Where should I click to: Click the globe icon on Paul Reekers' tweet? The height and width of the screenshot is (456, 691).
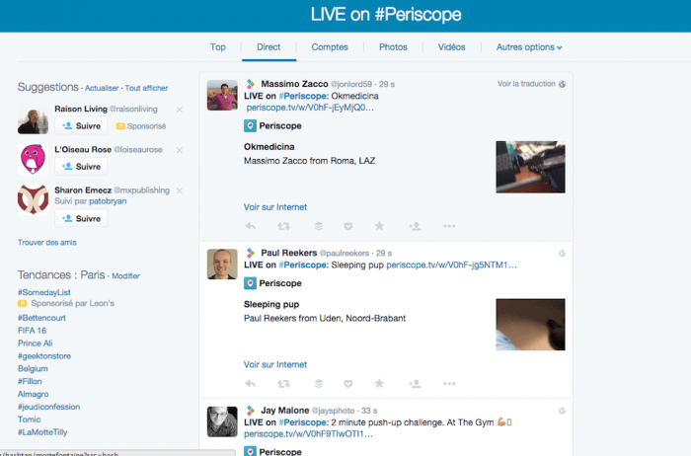(562, 253)
